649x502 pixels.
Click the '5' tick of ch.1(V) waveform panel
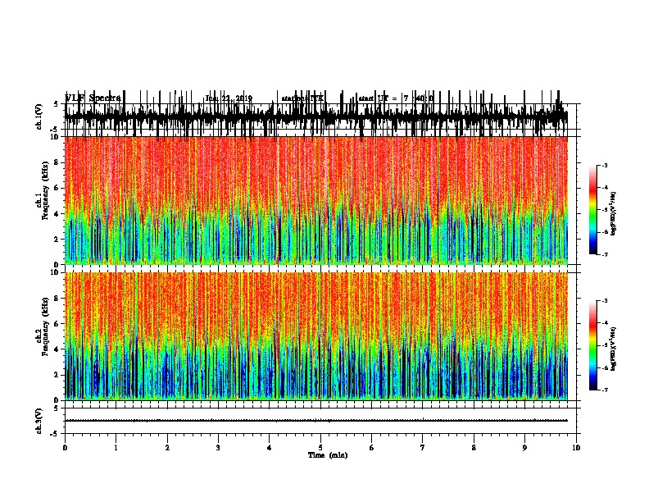pos(57,104)
